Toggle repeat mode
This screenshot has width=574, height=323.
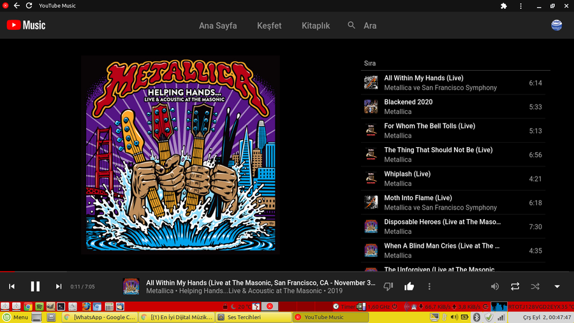(x=515, y=287)
